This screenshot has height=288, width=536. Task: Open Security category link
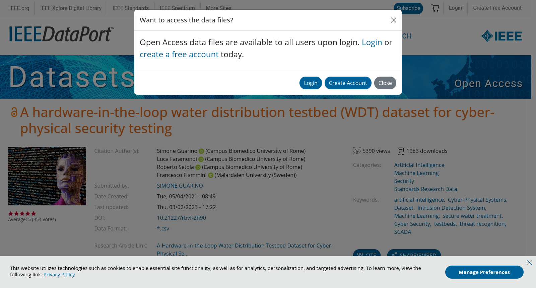[404, 181]
